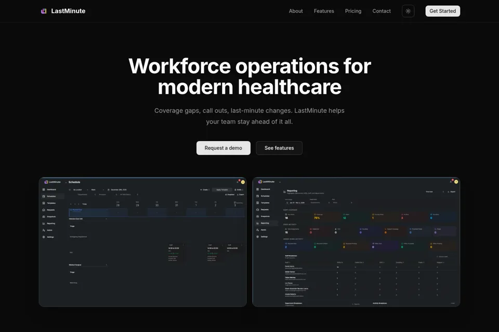Click user avatar in Reporting preview
The height and width of the screenshot is (332, 499).
coord(456,182)
